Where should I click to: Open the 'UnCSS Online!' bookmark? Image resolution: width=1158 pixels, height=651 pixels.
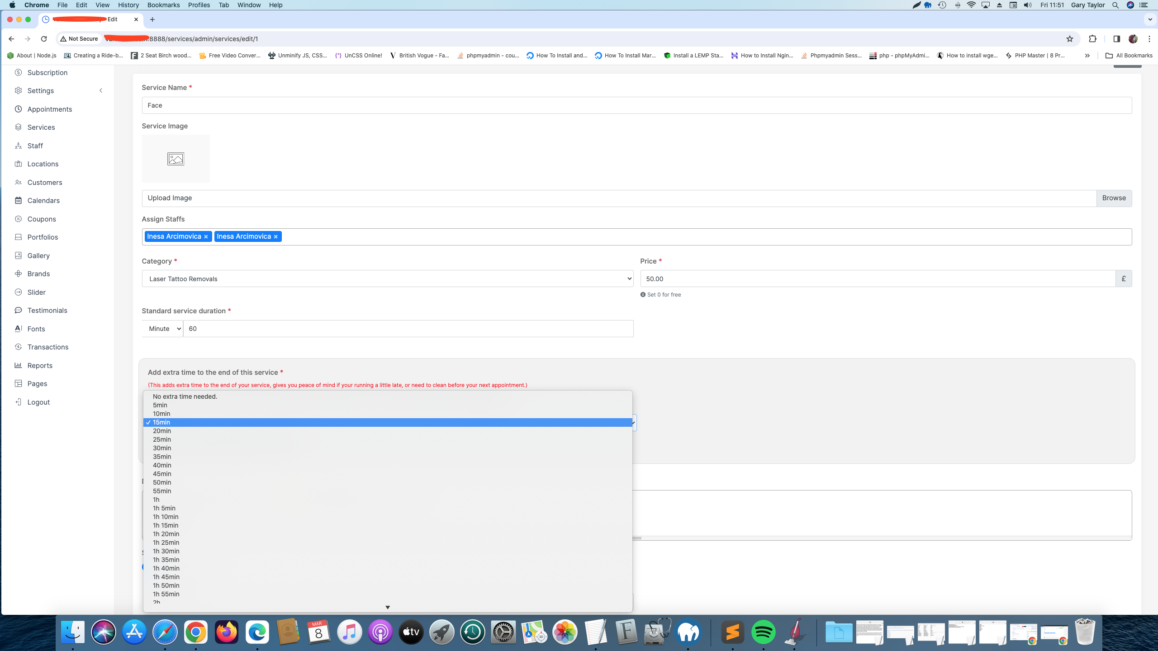358,56
